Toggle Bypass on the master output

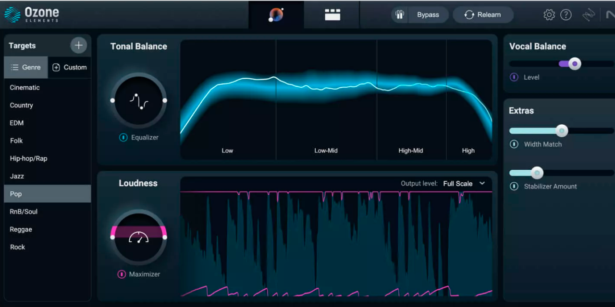click(428, 14)
